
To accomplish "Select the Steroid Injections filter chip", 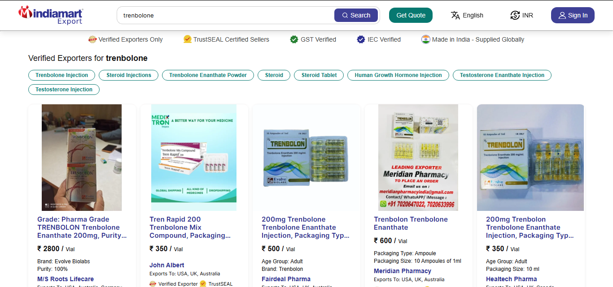I will [129, 75].
